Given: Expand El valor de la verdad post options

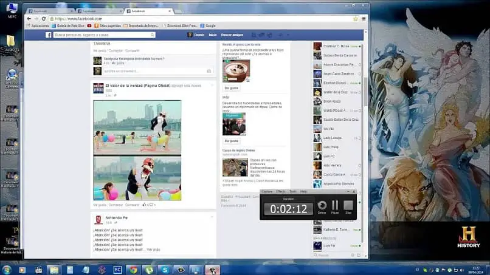Looking at the screenshot, I should pyautogui.click(x=212, y=86).
